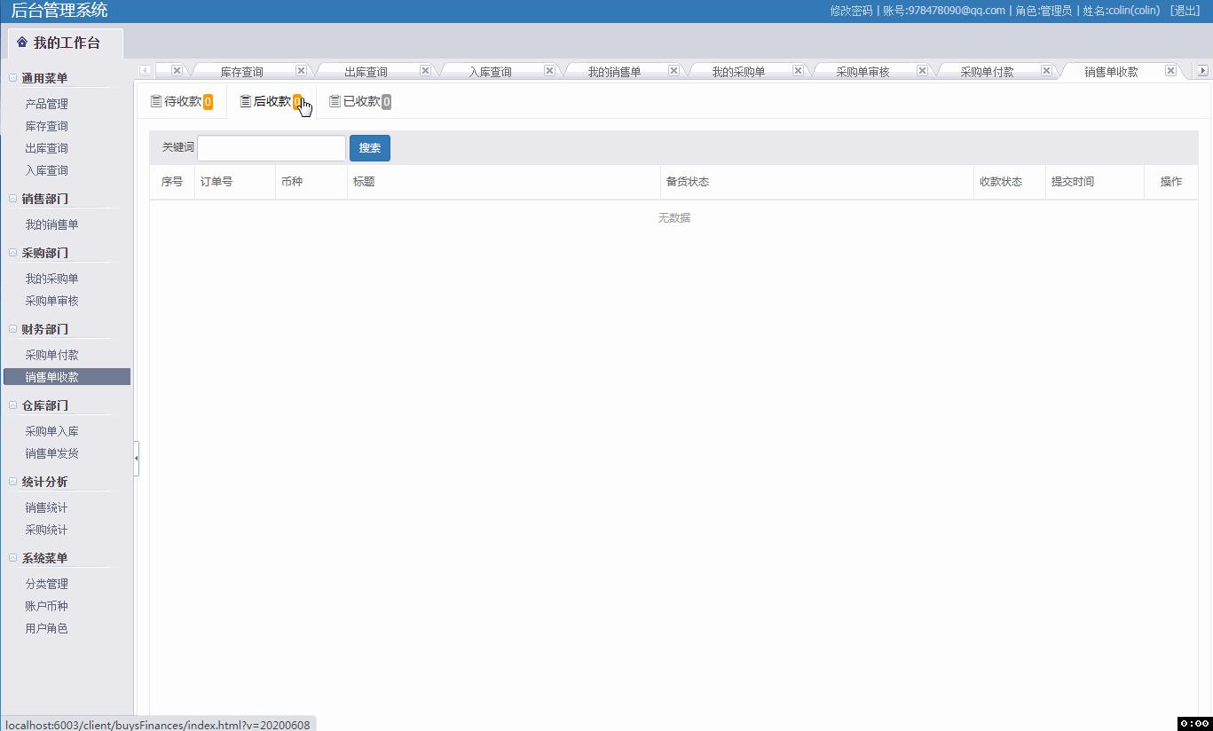
Task: Click the 后收款 document icon
Action: (246, 100)
